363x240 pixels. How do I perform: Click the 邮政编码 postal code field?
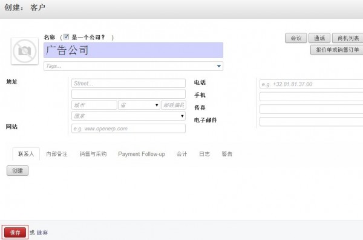point(174,105)
